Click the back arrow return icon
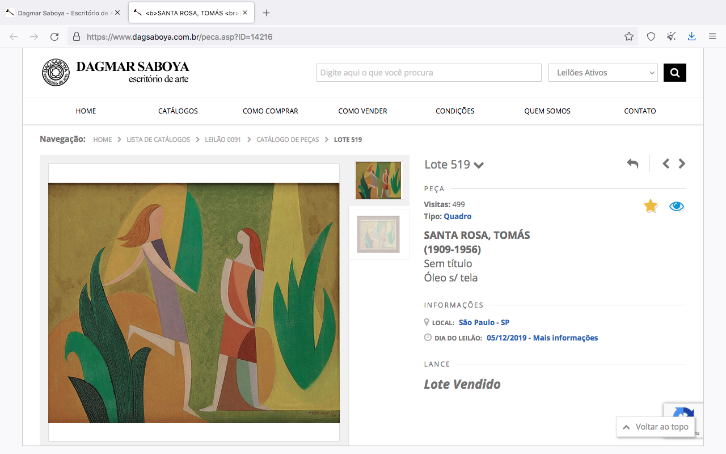Viewport: 726px width, 454px height. pyautogui.click(x=632, y=164)
